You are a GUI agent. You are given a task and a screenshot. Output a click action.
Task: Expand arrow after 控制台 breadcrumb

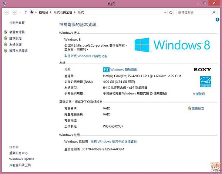point(51,13)
